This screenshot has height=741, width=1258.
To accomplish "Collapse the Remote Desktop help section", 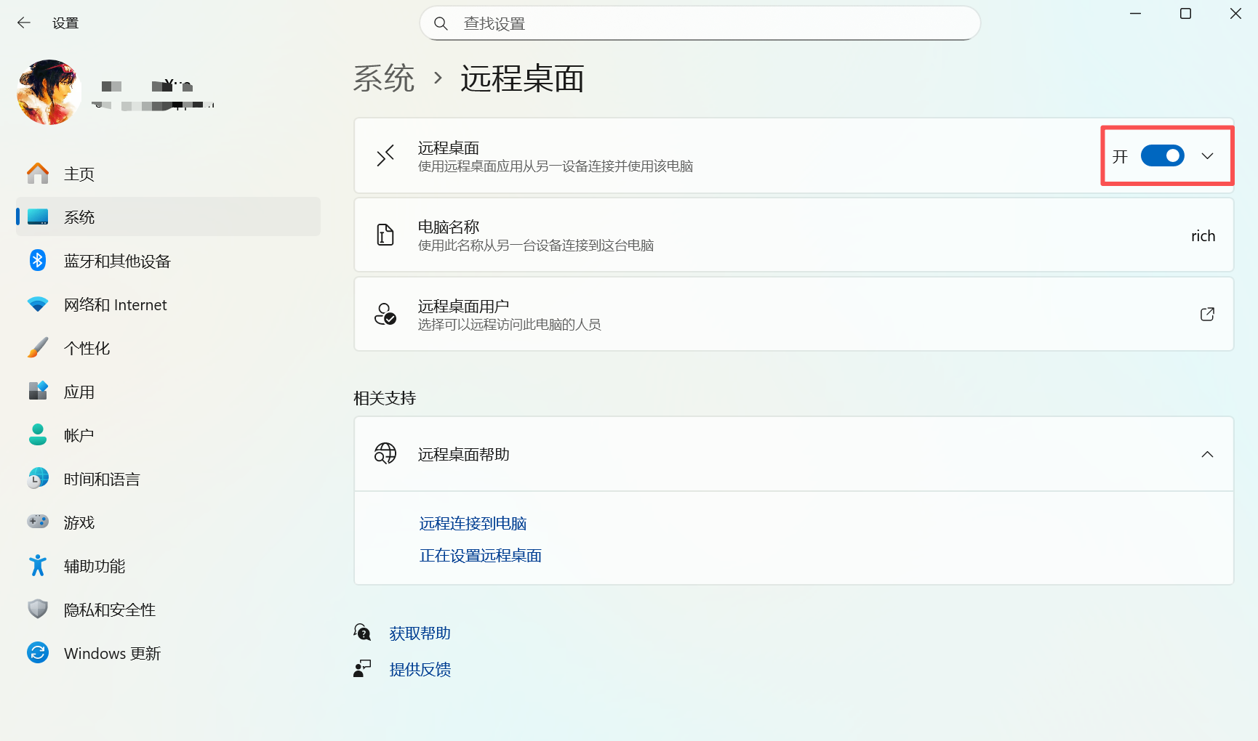I will tap(1207, 454).
